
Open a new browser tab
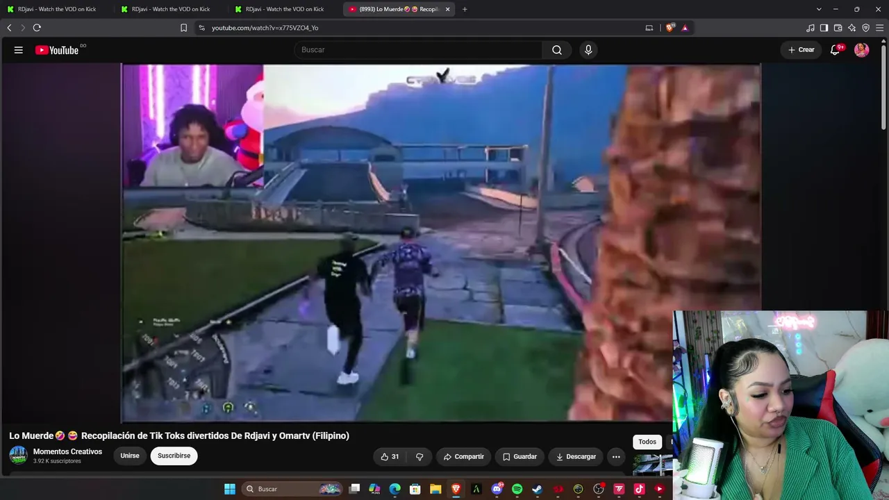pos(465,9)
